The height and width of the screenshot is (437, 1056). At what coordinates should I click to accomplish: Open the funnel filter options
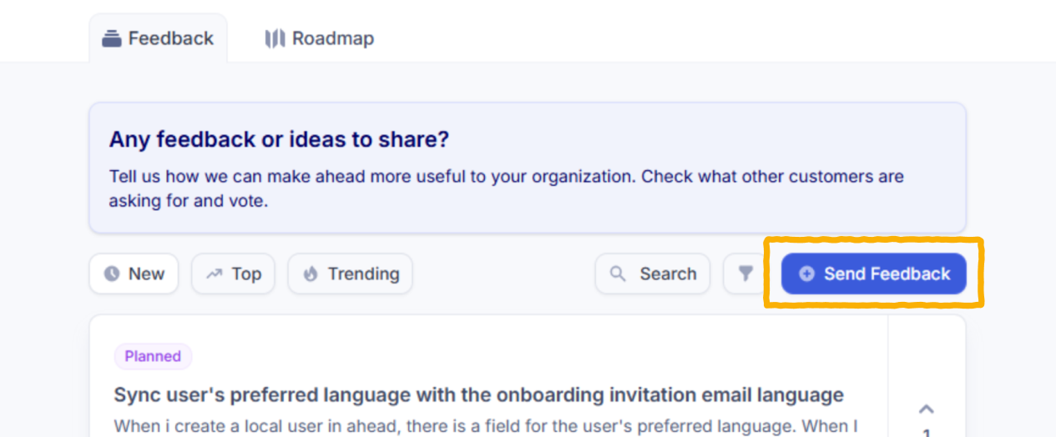pos(745,274)
